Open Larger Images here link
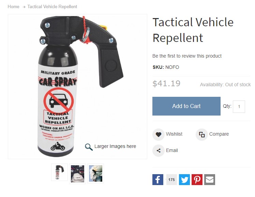The width and height of the screenshot is (255, 197). (x=115, y=146)
